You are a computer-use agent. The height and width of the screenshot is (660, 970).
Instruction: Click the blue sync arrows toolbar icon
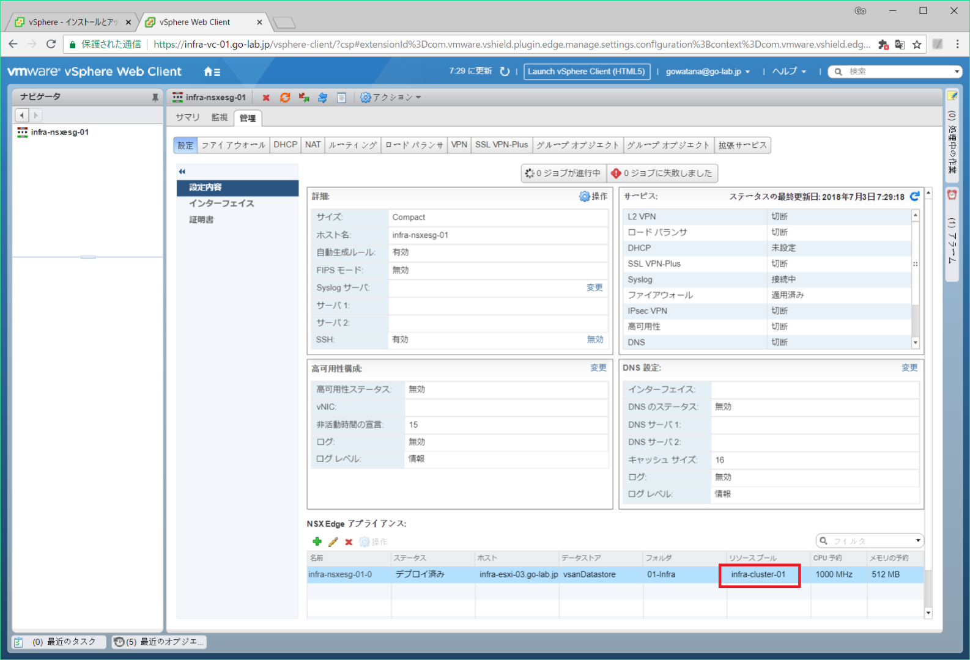tap(322, 98)
